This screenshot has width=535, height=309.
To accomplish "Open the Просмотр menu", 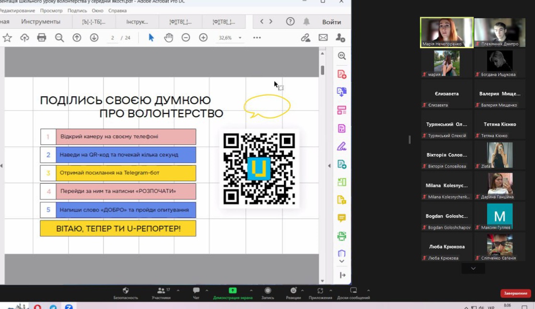I will [x=51, y=10].
